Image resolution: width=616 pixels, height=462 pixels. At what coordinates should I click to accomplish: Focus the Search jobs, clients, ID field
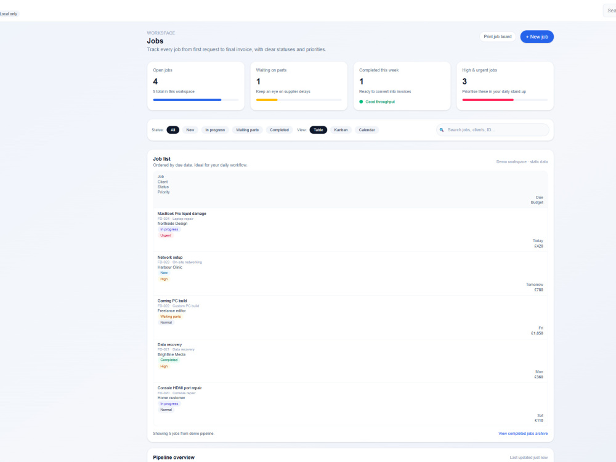click(493, 130)
